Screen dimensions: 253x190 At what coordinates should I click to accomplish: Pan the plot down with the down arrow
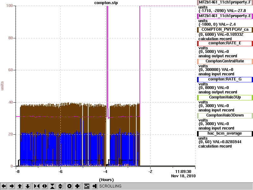click(28, 186)
